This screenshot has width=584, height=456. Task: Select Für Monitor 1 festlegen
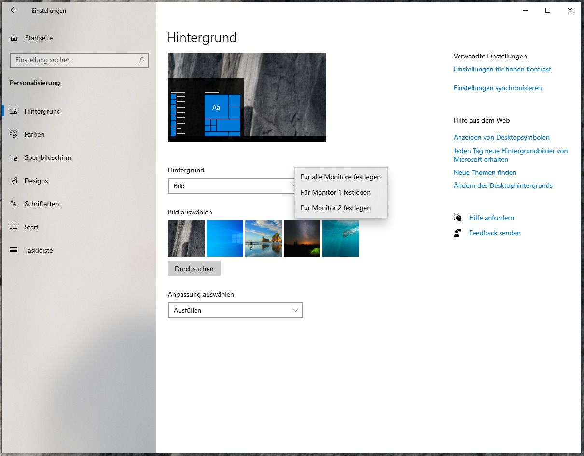(335, 192)
